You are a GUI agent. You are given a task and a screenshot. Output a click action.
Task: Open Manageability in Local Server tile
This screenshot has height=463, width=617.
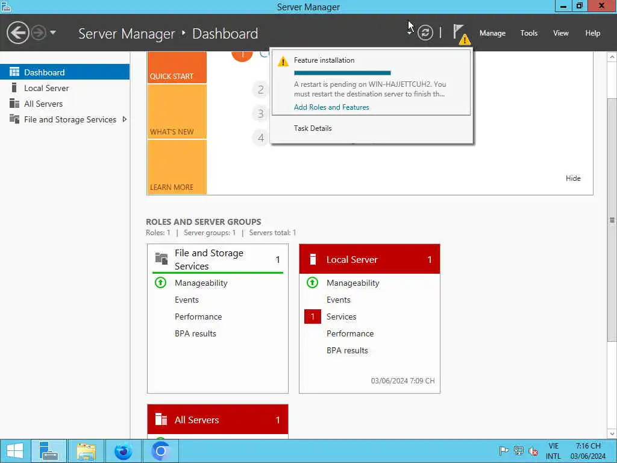(353, 283)
